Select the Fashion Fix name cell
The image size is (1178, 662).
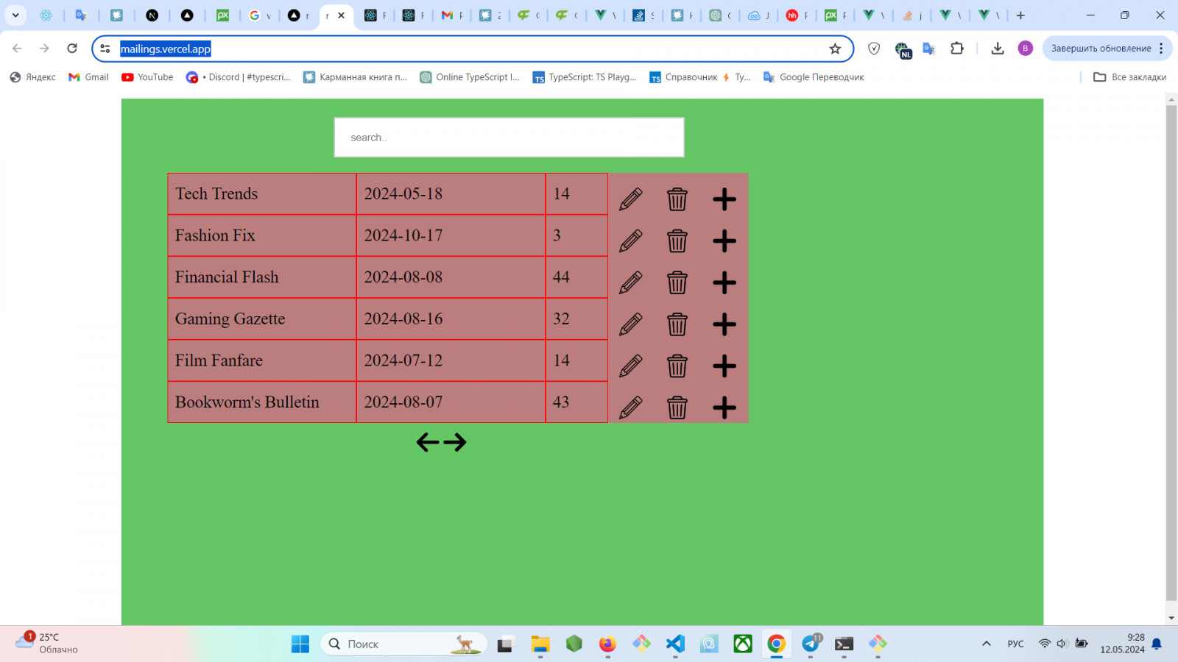click(x=262, y=235)
